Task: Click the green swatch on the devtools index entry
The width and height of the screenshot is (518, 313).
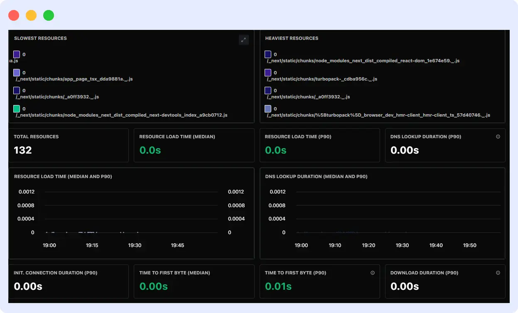Action: tap(17, 109)
